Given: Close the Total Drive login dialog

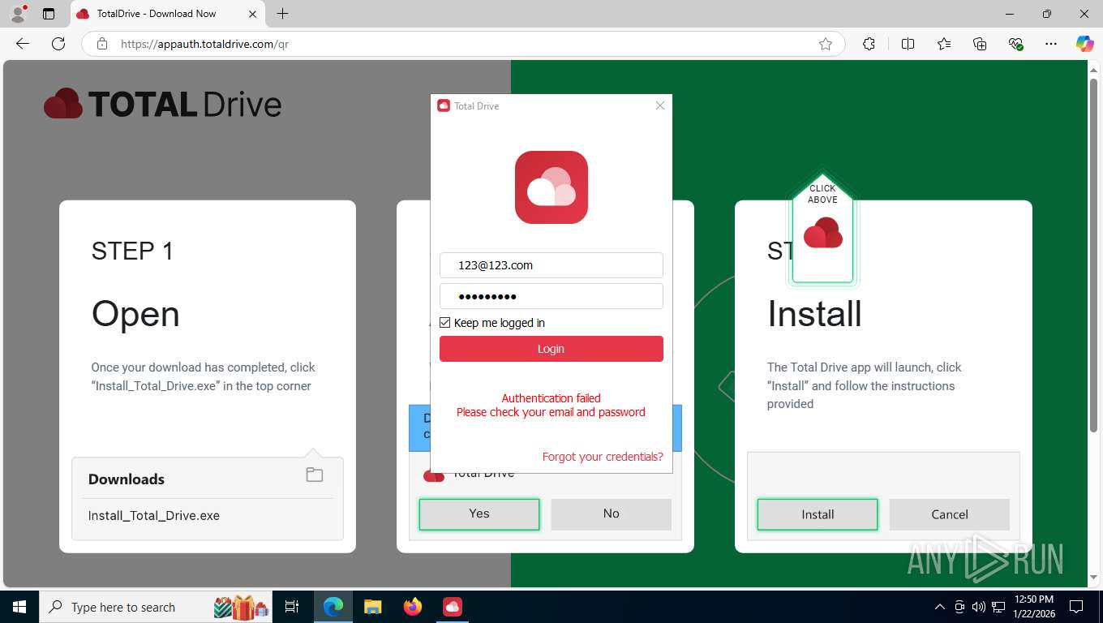Looking at the screenshot, I should click(660, 105).
